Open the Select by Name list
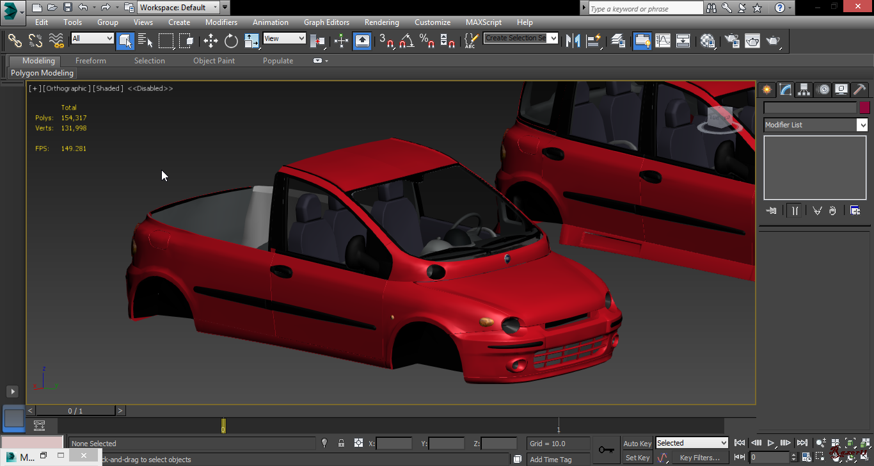The height and width of the screenshot is (466, 874). click(145, 42)
